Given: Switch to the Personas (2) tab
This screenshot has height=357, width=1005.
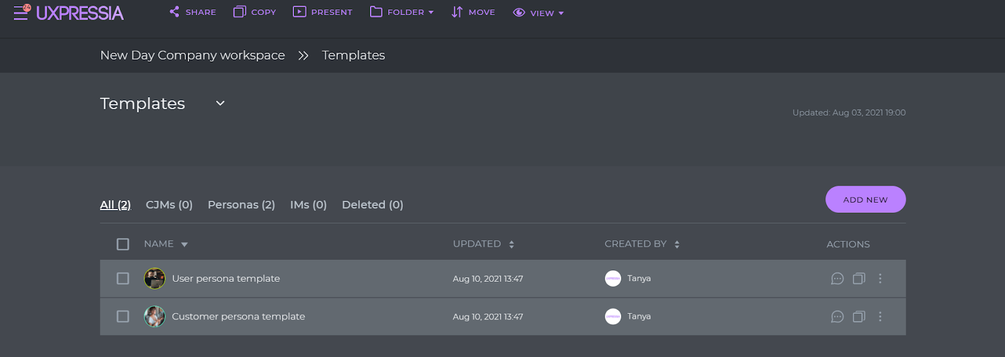Looking at the screenshot, I should (x=241, y=205).
